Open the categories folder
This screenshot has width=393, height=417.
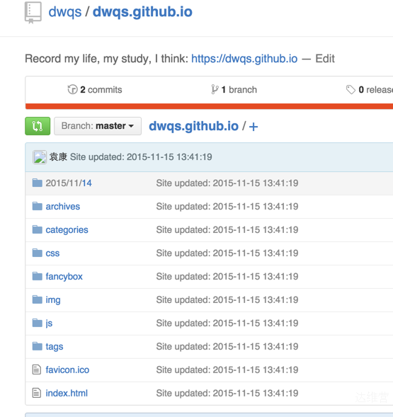[x=67, y=230]
